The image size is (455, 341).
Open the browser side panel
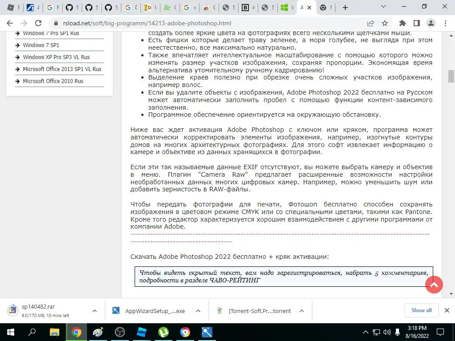[417, 23]
